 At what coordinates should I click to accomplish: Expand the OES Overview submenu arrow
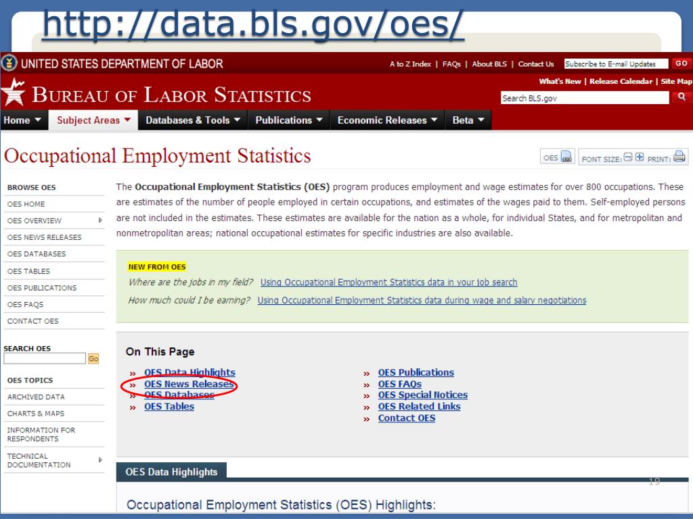(x=100, y=220)
